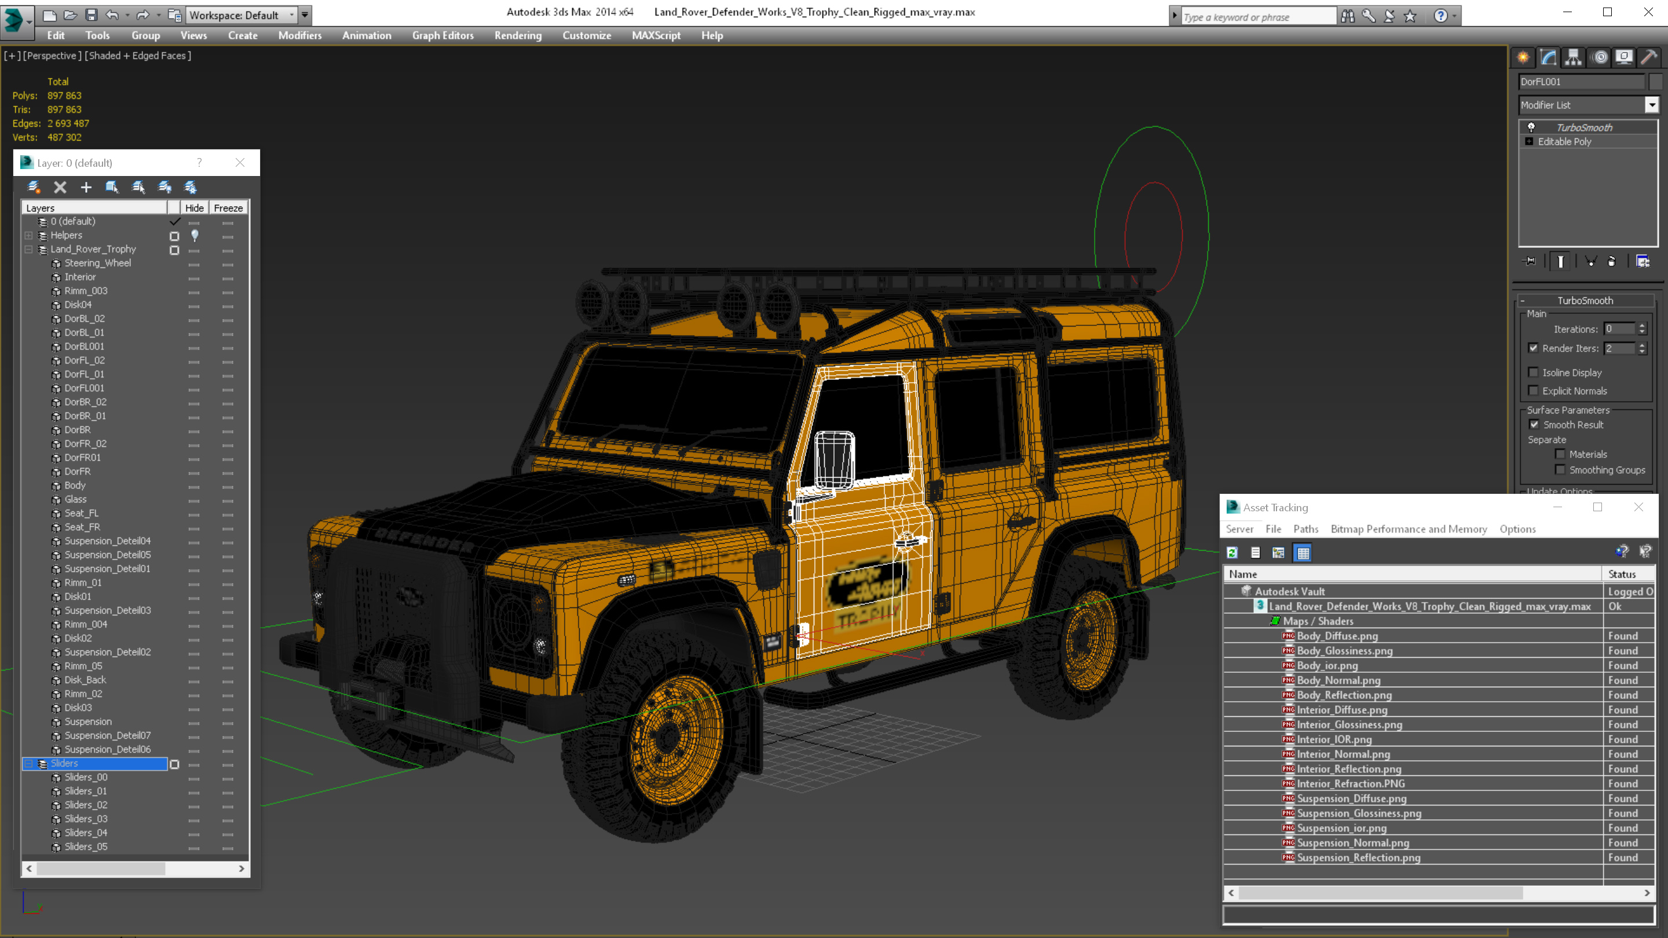Uncheck the Smooth Result checkbox
Image resolution: width=1668 pixels, height=938 pixels.
point(1534,424)
